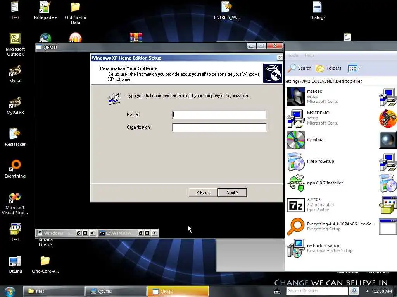
Task: Switch to QEMU taskbar button
Action: coord(178,292)
